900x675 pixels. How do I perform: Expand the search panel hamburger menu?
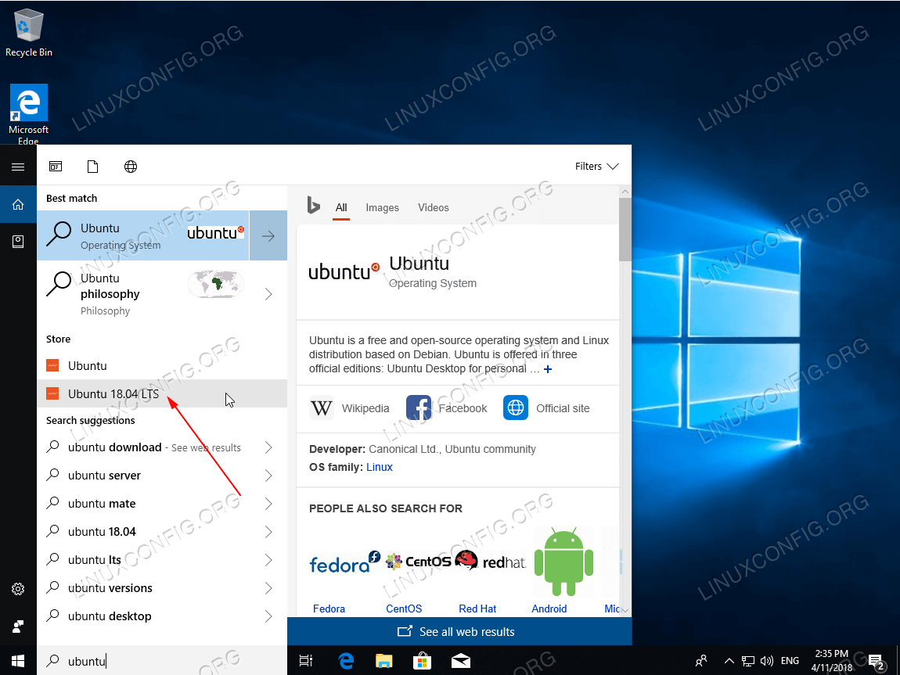pos(18,167)
